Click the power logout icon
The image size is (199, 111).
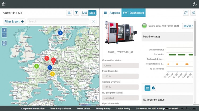(194, 4)
